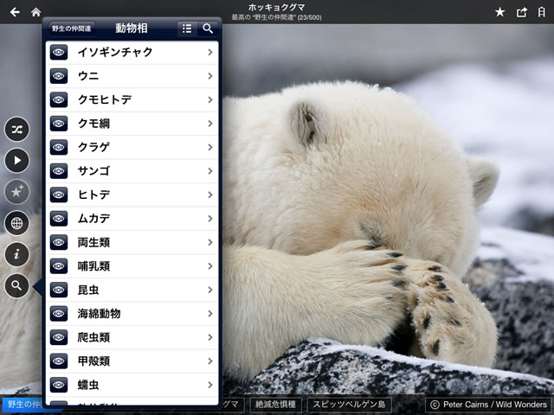Go back to 野生の仲間達 in the panel
Viewport: 554px width, 415px height.
[x=71, y=29]
